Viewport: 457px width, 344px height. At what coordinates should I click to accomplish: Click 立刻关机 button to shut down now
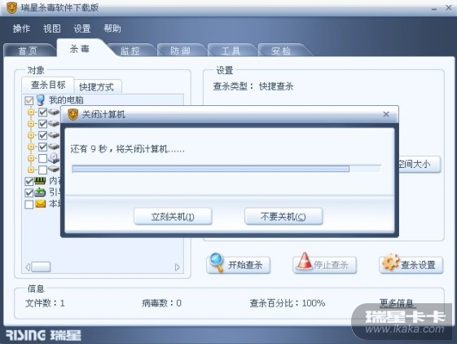point(173,217)
